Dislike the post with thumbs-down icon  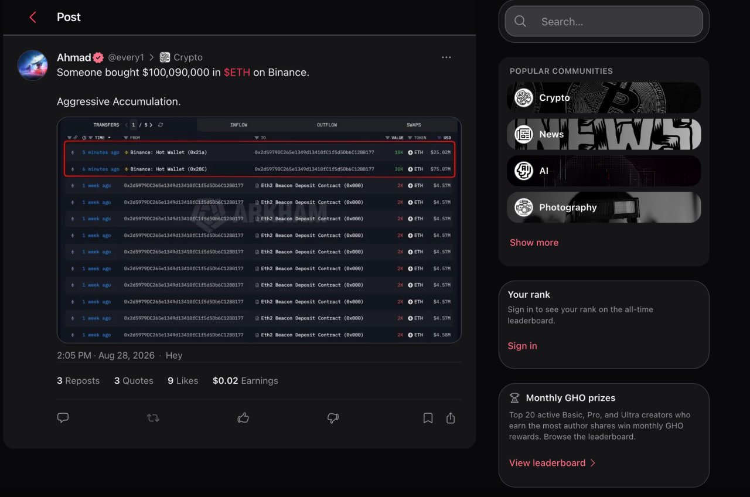333,418
